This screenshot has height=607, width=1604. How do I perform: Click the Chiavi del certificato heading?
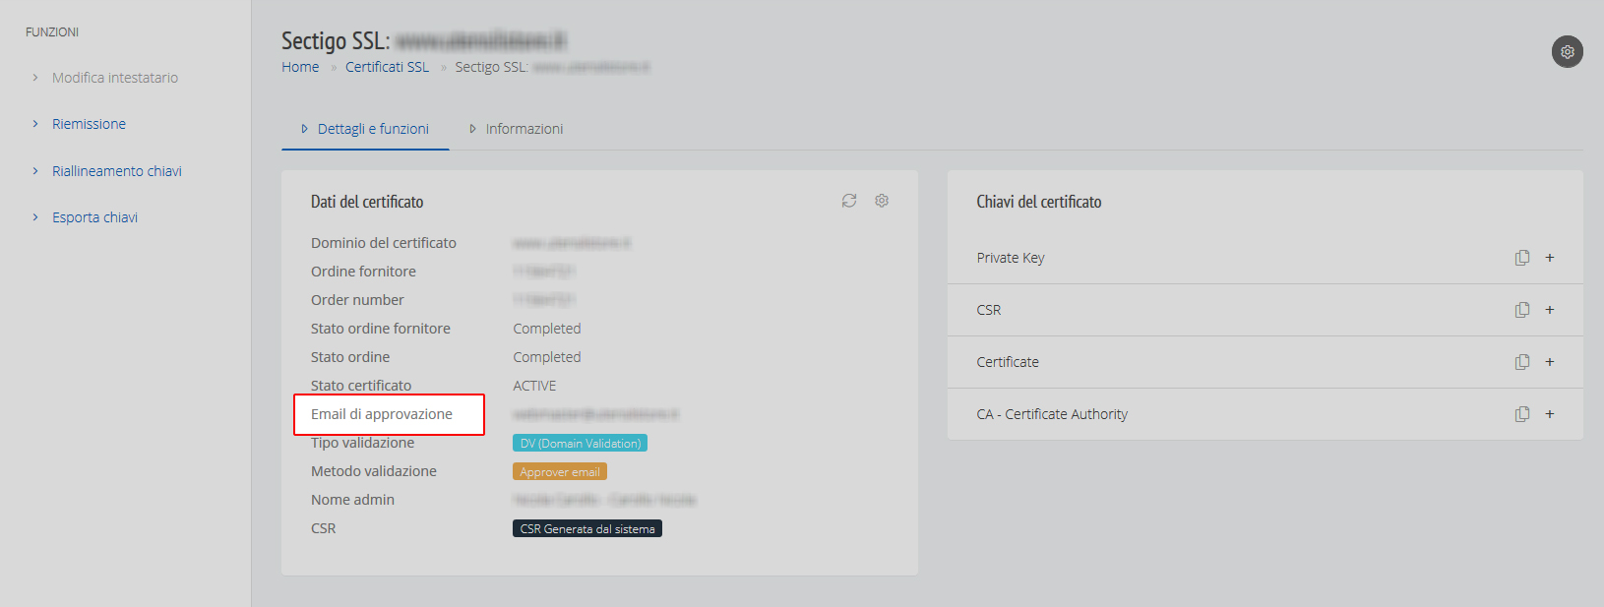1039,202
